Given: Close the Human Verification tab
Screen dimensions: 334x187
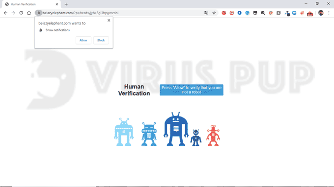Looking at the screenshot, I should (x=57, y=4).
